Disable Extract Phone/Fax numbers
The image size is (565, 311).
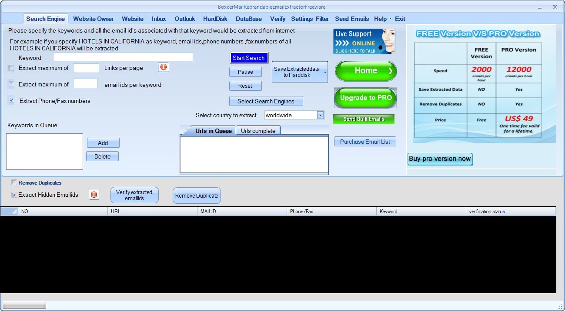tap(10, 100)
